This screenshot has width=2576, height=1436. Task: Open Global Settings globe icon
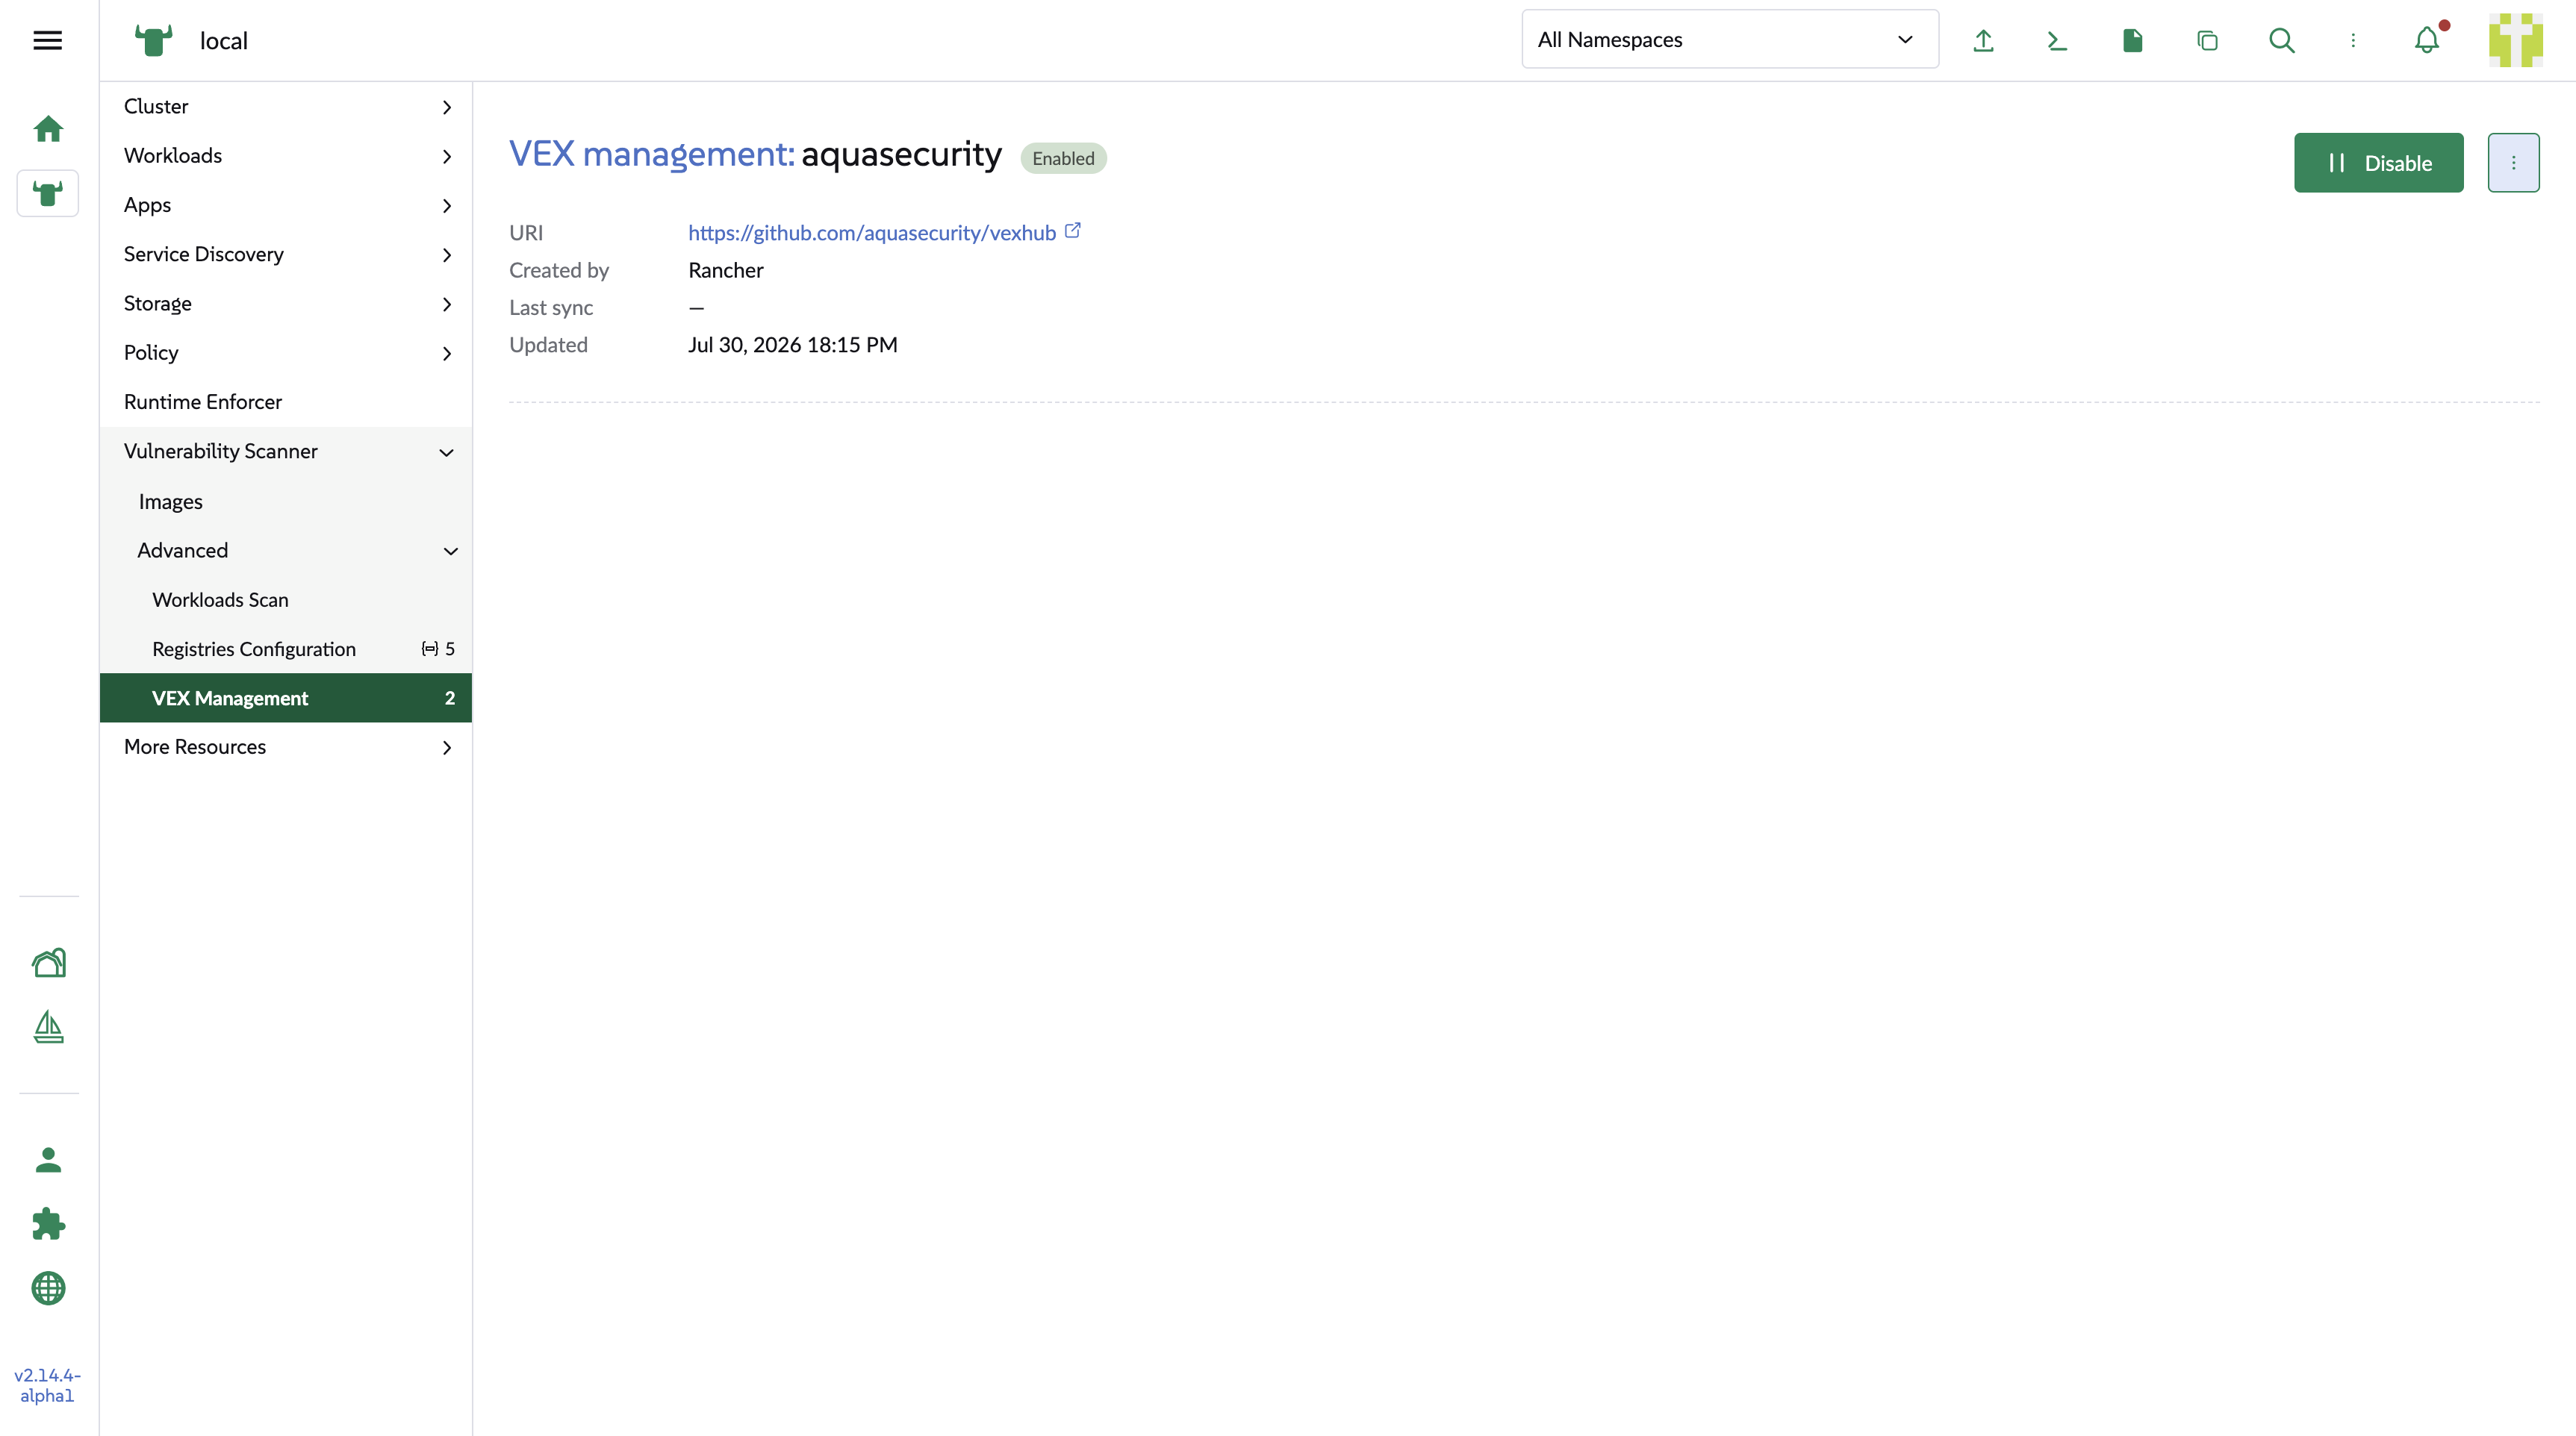(x=48, y=1288)
